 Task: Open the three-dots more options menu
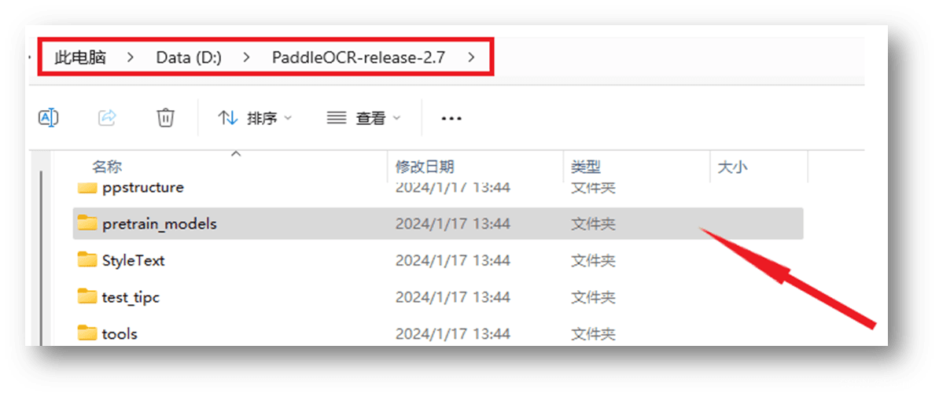pos(451,119)
